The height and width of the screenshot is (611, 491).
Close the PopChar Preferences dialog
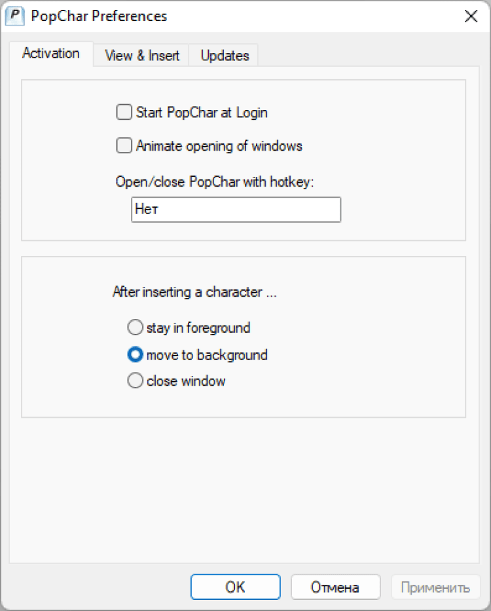(470, 16)
